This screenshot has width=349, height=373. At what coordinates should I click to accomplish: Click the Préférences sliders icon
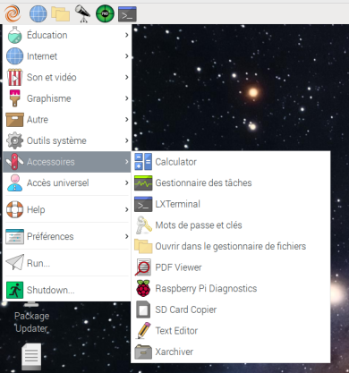tap(14, 236)
